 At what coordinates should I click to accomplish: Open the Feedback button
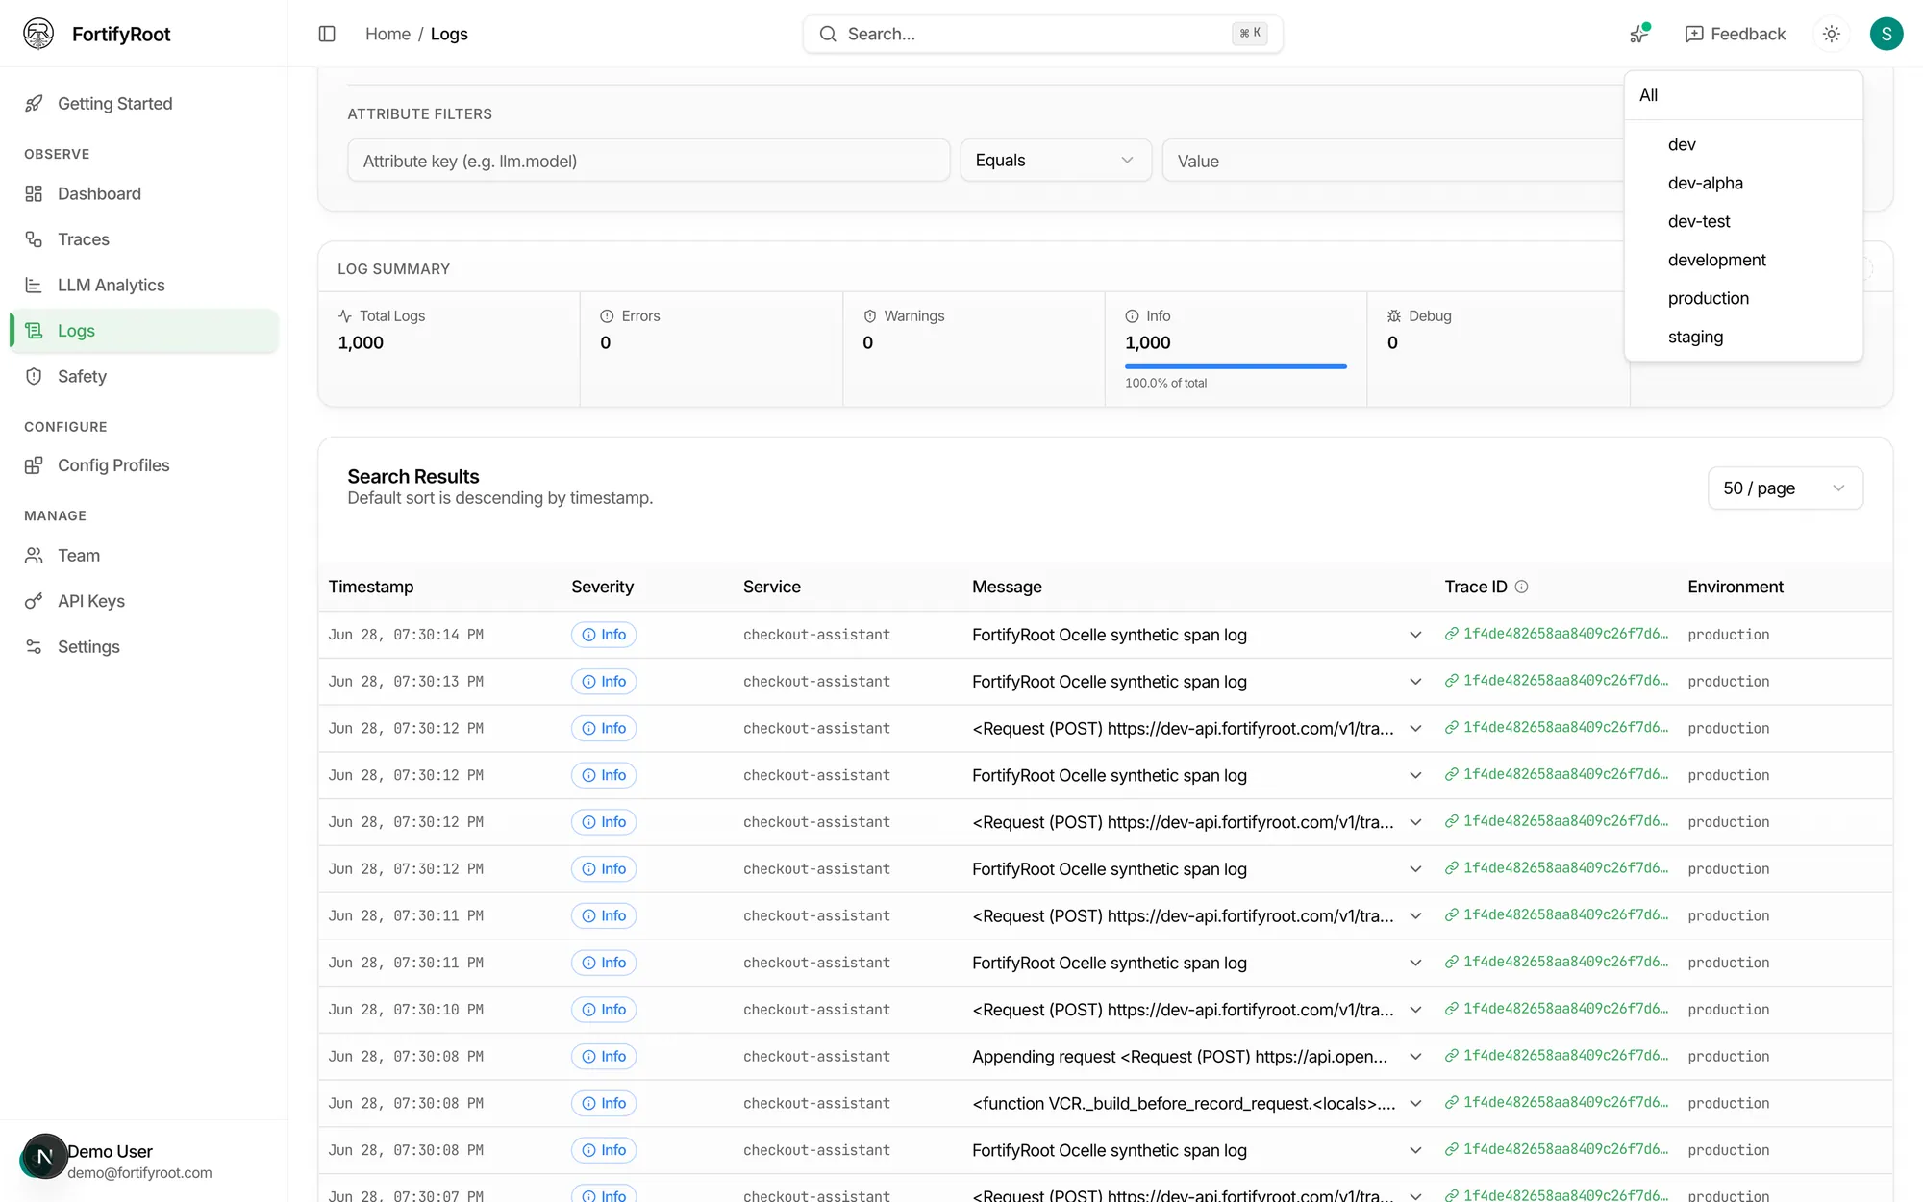point(1736,34)
